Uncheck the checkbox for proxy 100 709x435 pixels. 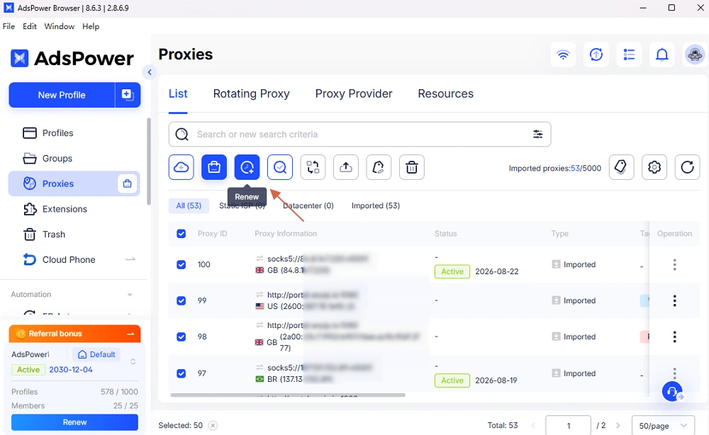[182, 264]
